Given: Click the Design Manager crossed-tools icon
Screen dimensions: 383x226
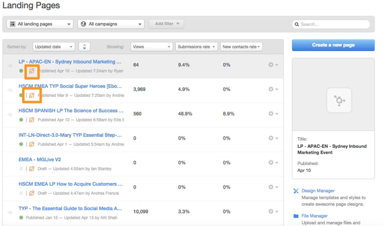Looking at the screenshot, I should click(296, 191).
